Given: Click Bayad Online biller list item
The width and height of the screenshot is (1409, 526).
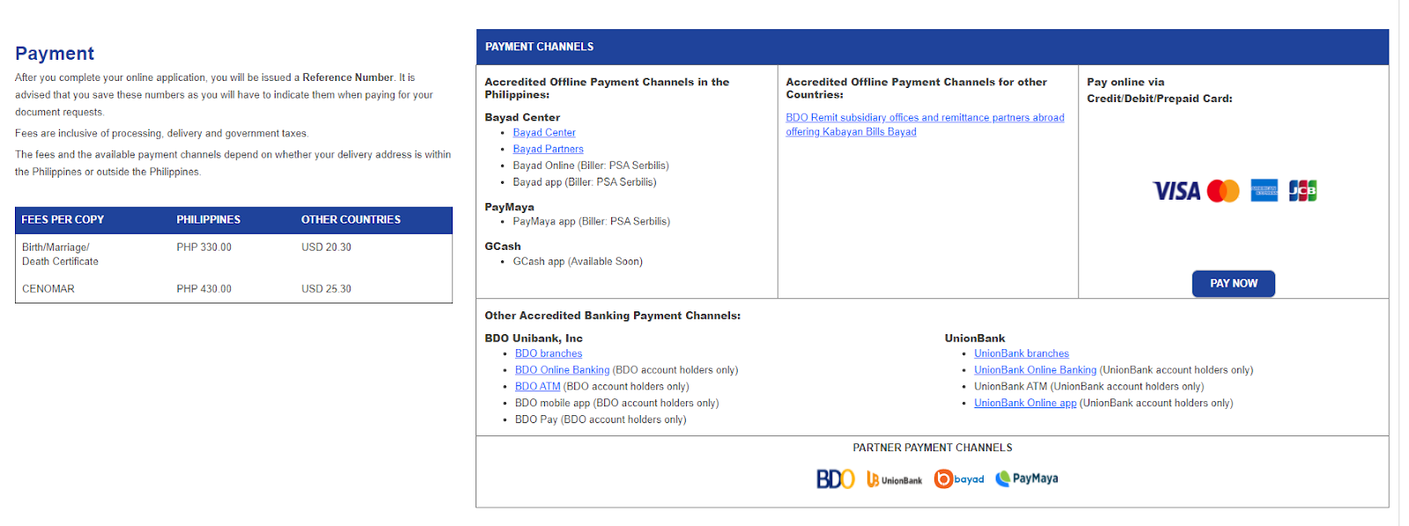Looking at the screenshot, I should point(591,165).
